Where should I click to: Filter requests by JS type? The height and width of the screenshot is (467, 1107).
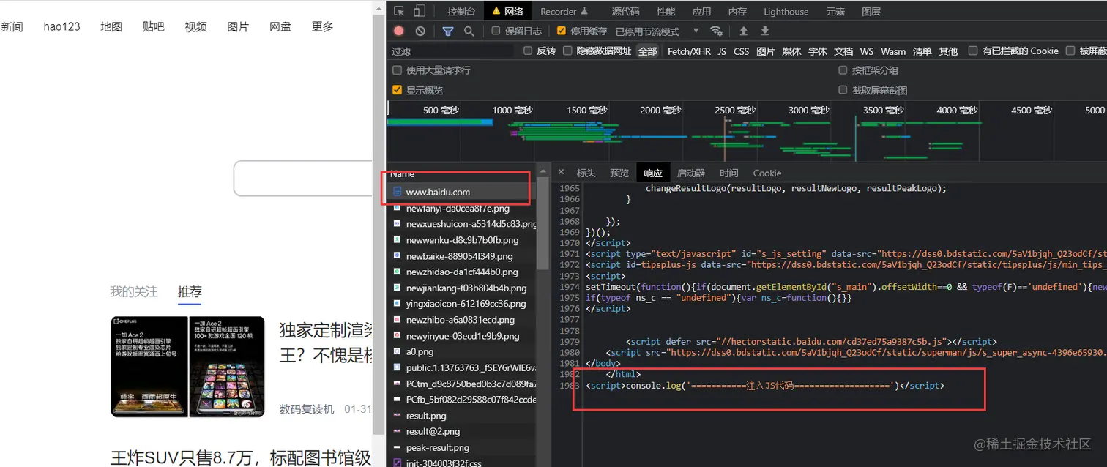[x=722, y=51]
